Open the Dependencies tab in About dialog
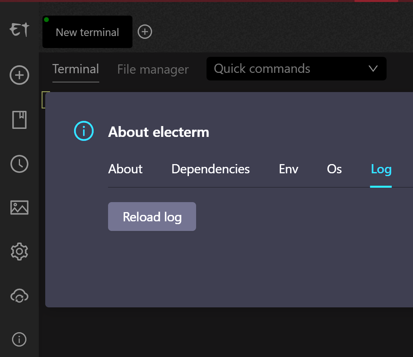Image resolution: width=413 pixels, height=357 pixels. pyautogui.click(x=211, y=169)
